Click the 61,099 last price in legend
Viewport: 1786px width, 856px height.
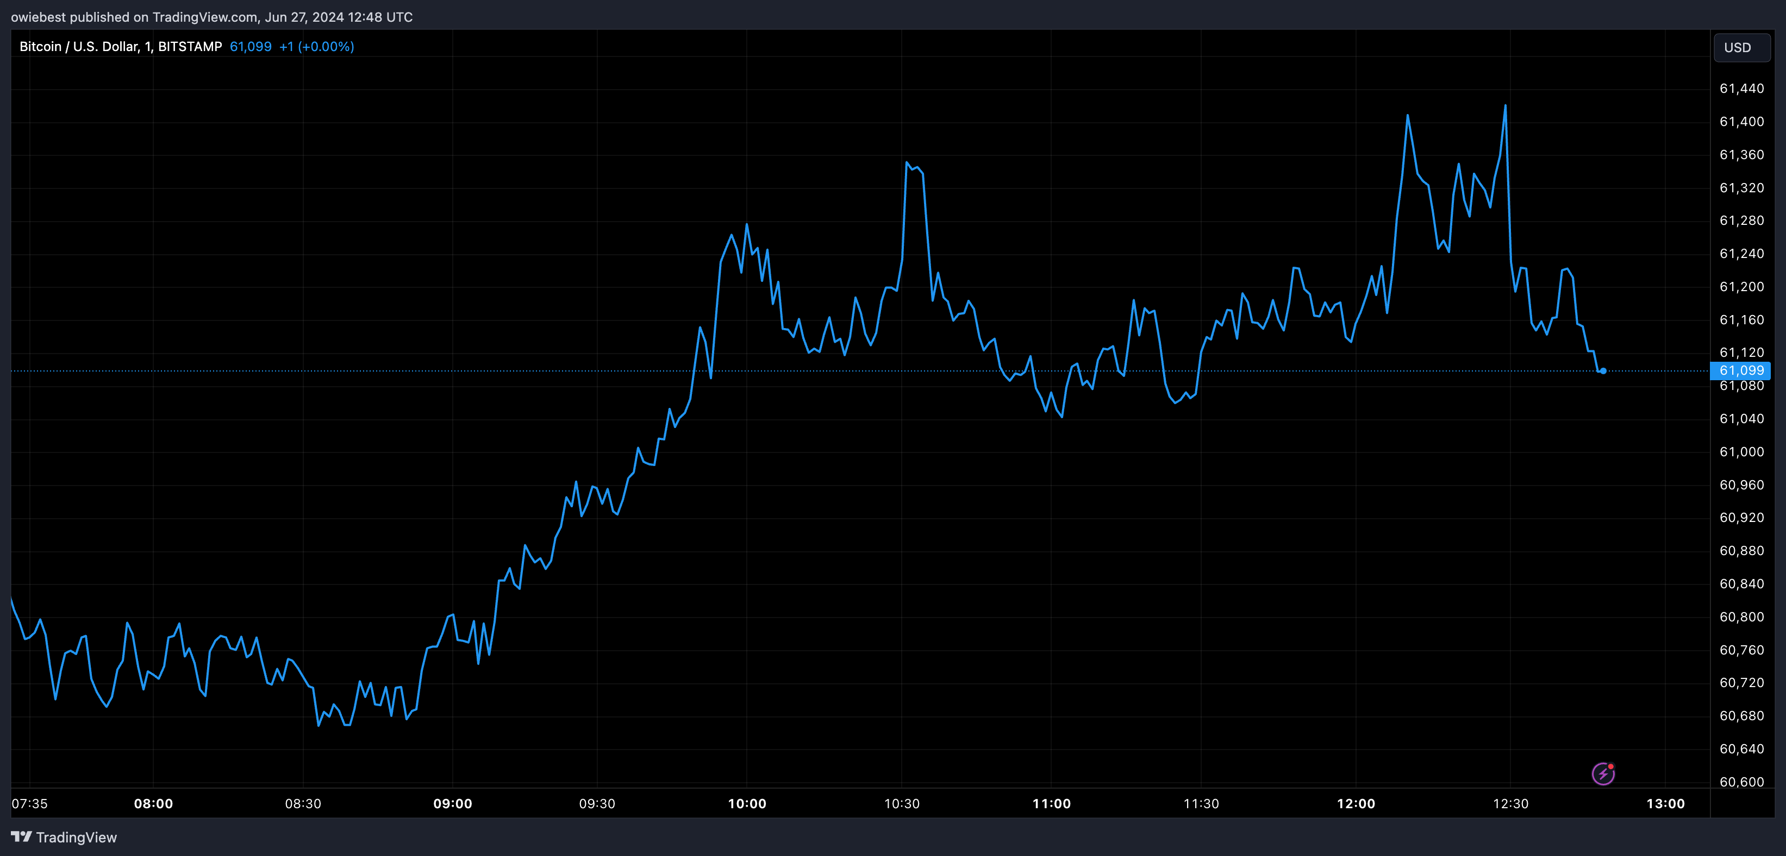(x=250, y=46)
